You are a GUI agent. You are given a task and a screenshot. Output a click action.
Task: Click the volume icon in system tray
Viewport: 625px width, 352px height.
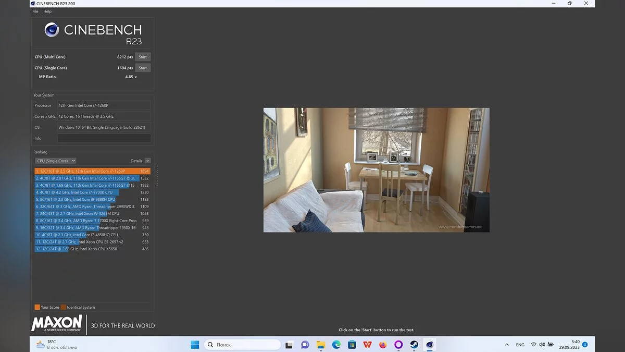(542, 345)
